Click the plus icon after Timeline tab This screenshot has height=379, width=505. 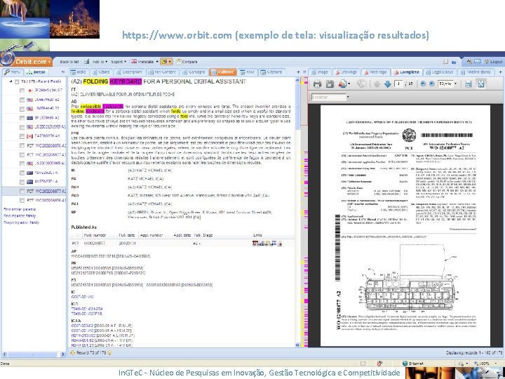tap(501, 72)
